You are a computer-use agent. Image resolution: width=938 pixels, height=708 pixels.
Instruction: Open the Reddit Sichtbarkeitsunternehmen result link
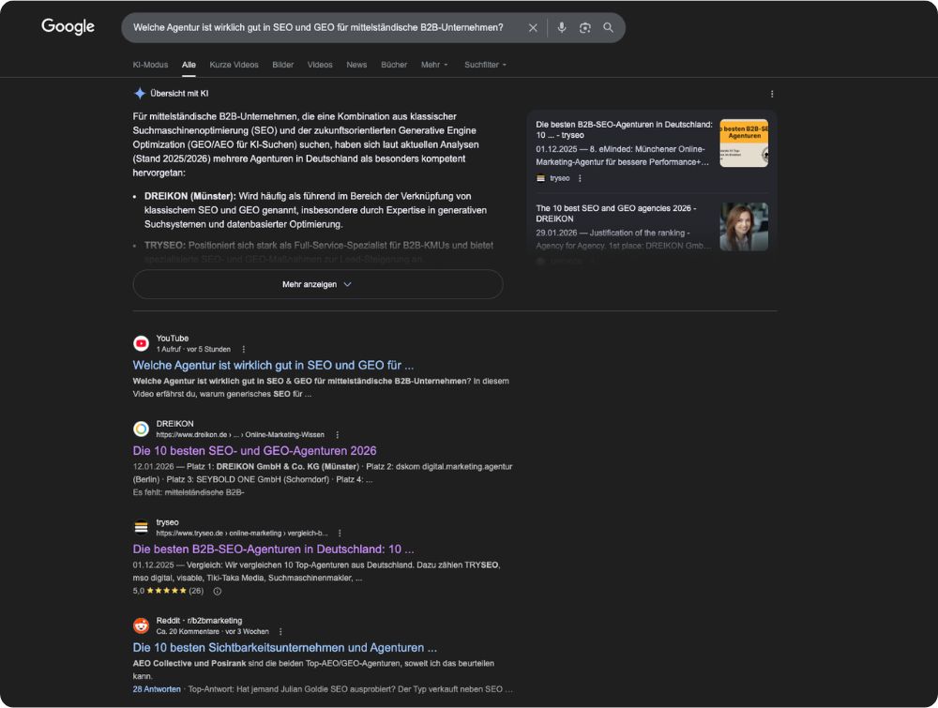285,648
